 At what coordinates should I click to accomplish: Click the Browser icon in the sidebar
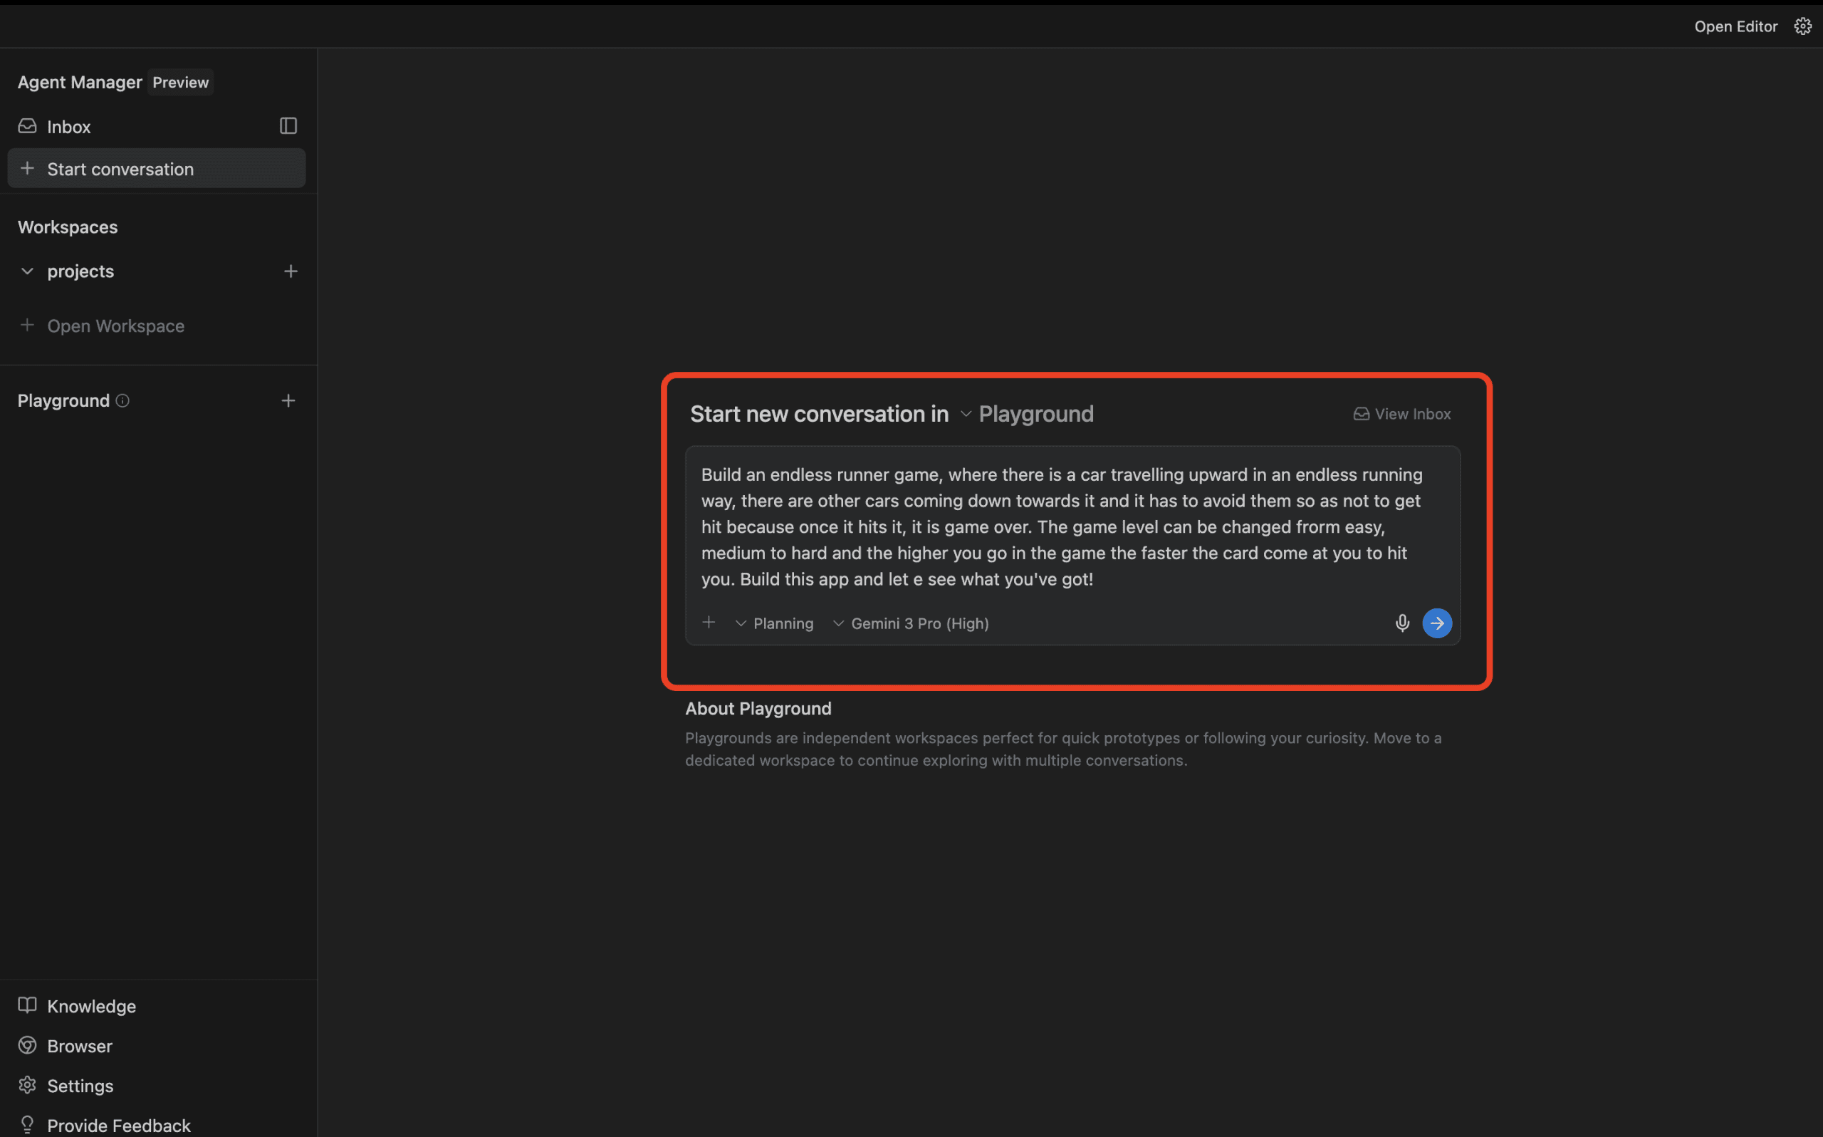pos(27,1045)
